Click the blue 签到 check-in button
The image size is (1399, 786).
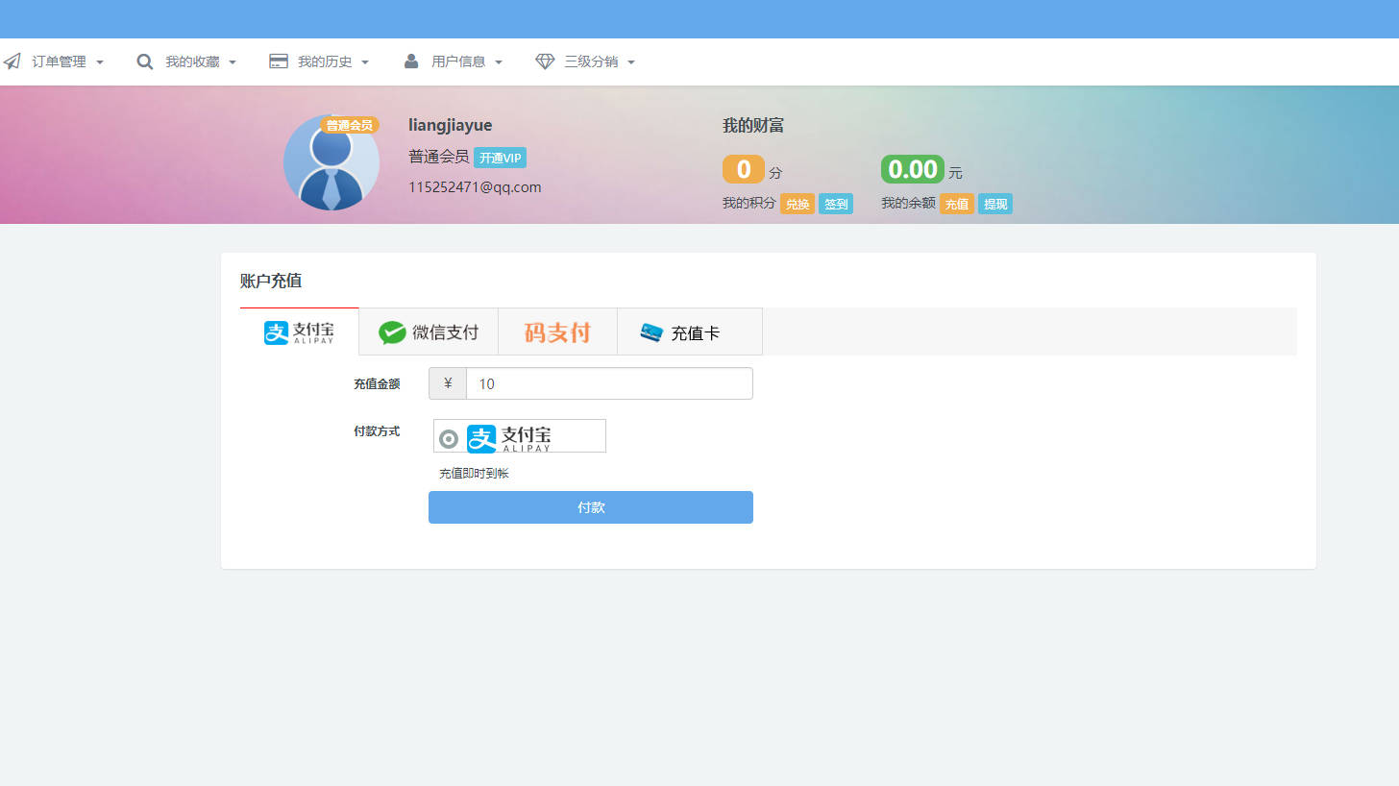pyautogui.click(x=836, y=204)
